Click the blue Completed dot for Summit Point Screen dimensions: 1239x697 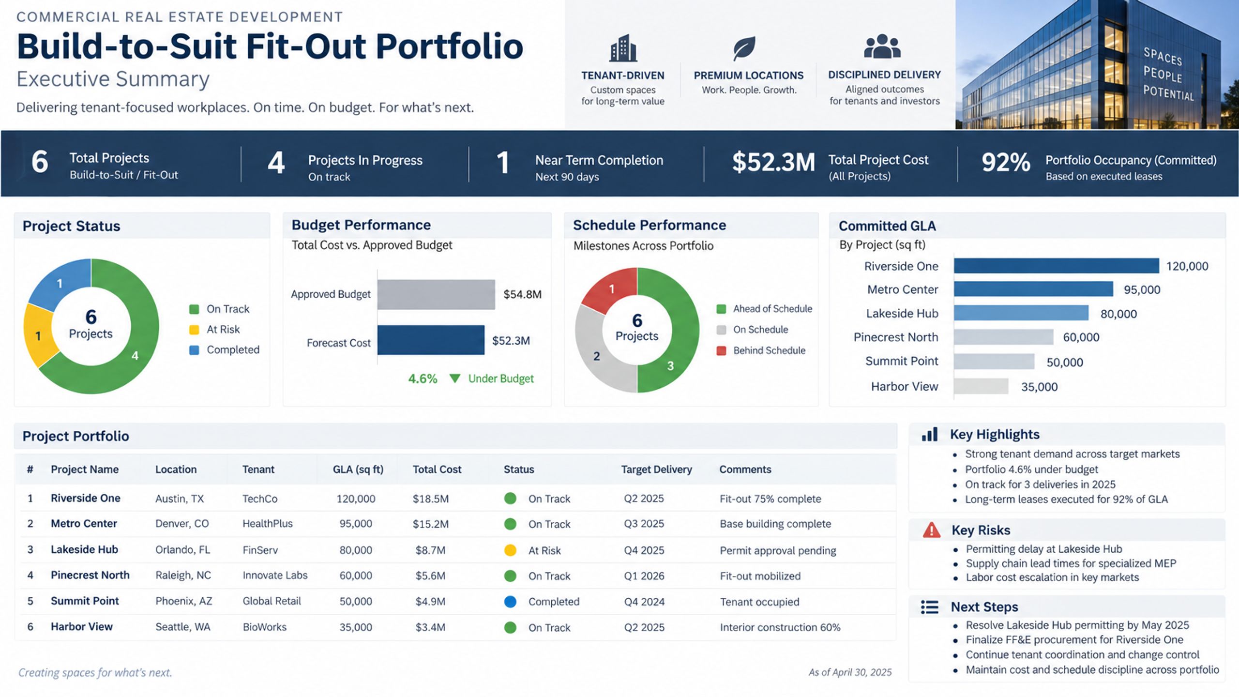(510, 601)
